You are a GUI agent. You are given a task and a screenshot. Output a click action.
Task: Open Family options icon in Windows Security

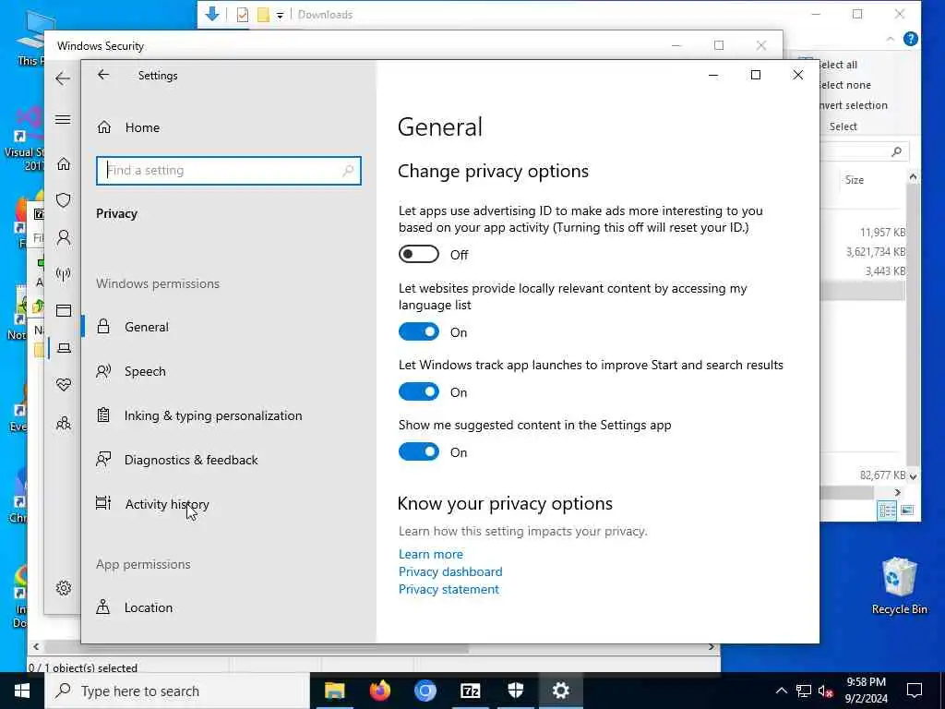coord(64,423)
